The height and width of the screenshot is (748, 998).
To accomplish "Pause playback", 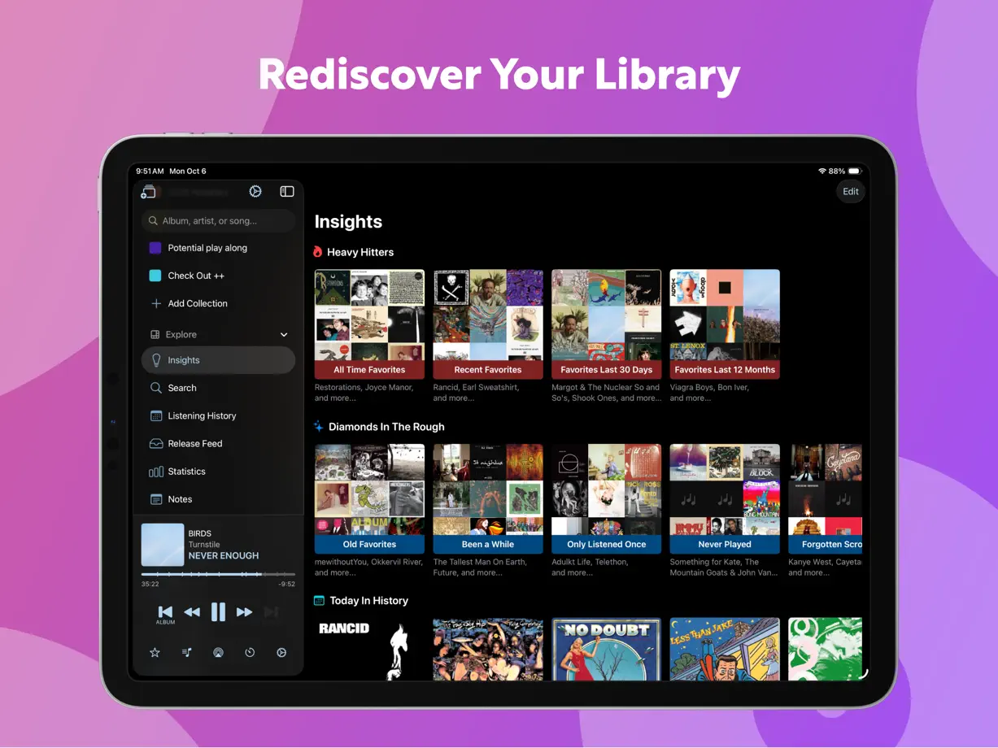I will pyautogui.click(x=218, y=612).
